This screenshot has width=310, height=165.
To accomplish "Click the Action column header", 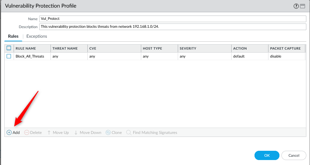I will (240, 49).
